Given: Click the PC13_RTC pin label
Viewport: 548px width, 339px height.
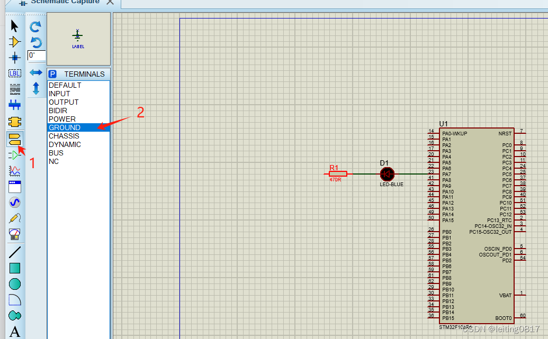Looking at the screenshot, I should coord(499,221).
